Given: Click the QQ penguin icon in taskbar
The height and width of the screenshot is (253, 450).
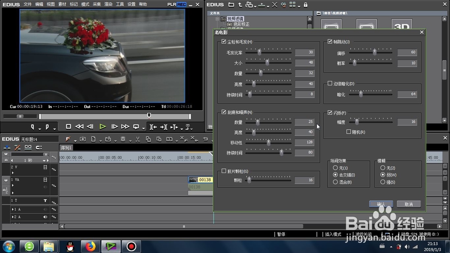Looking at the screenshot, I should 70,246.
